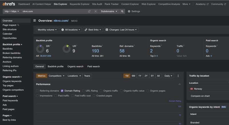Viewport: 229px width, 125px height.
Task: Open Changes: Last 24 hours dropdown
Action: (x=121, y=30)
